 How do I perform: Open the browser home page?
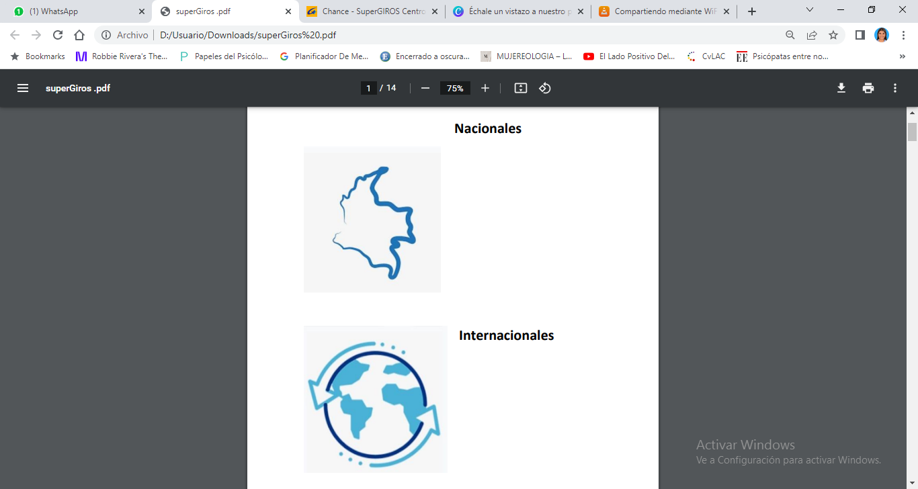click(79, 35)
